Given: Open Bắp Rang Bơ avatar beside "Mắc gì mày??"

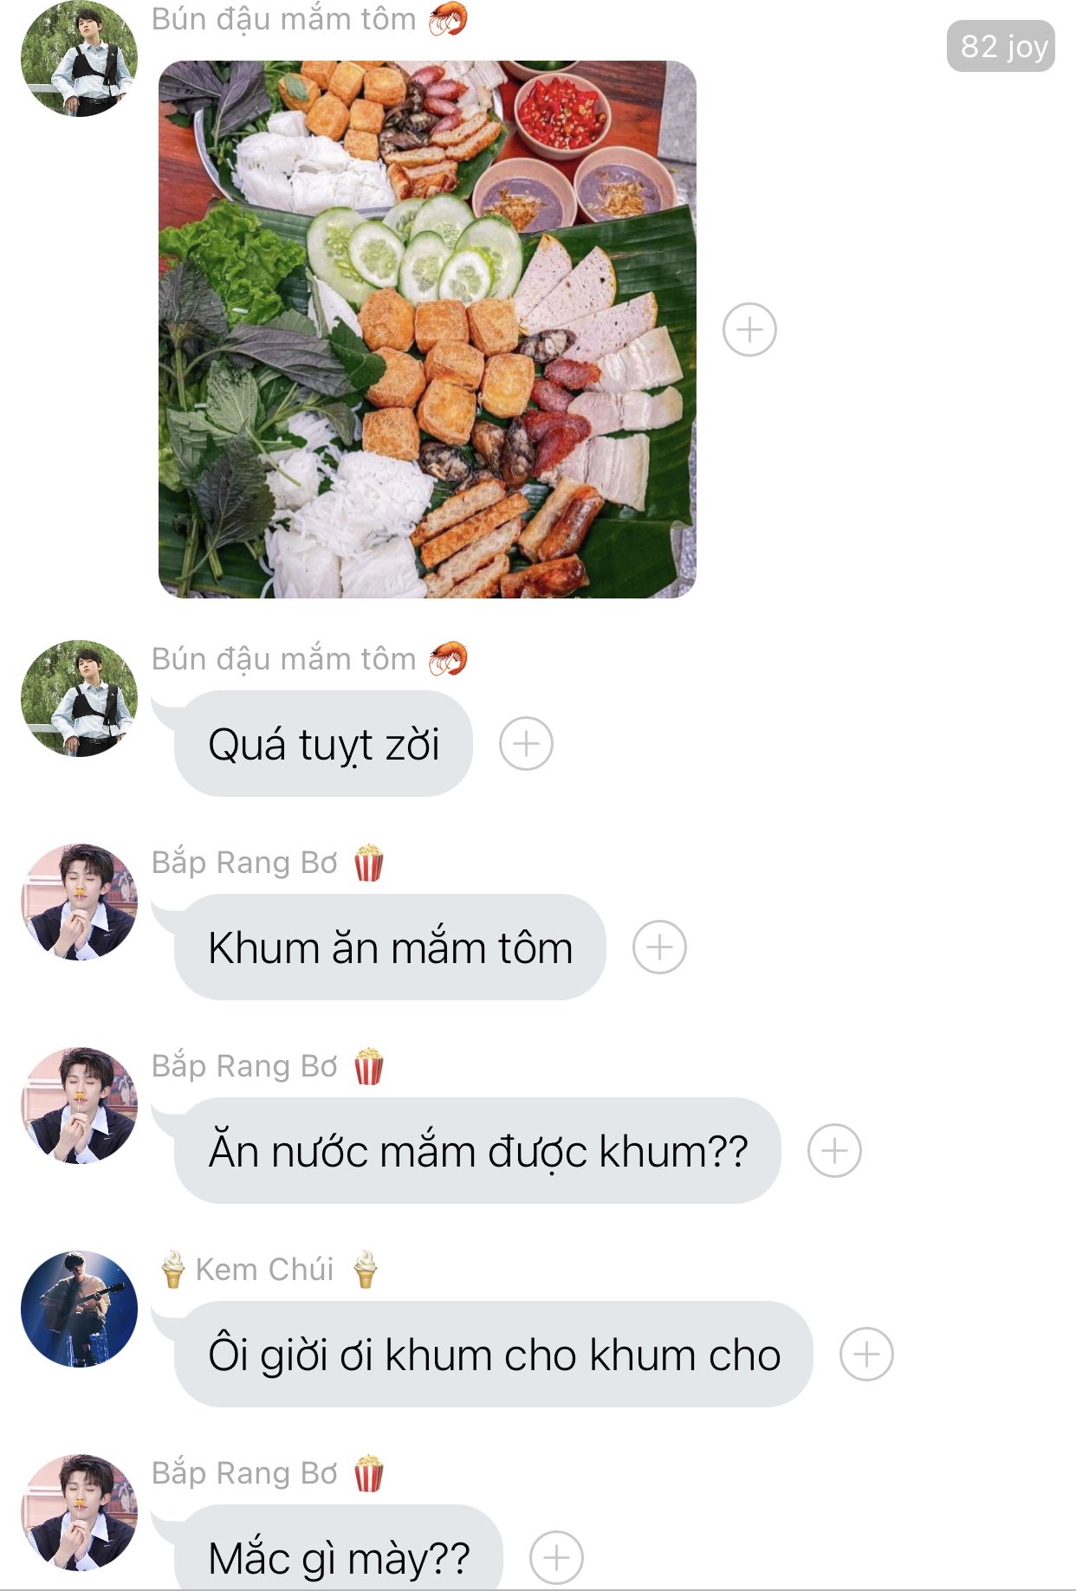Looking at the screenshot, I should (79, 1512).
